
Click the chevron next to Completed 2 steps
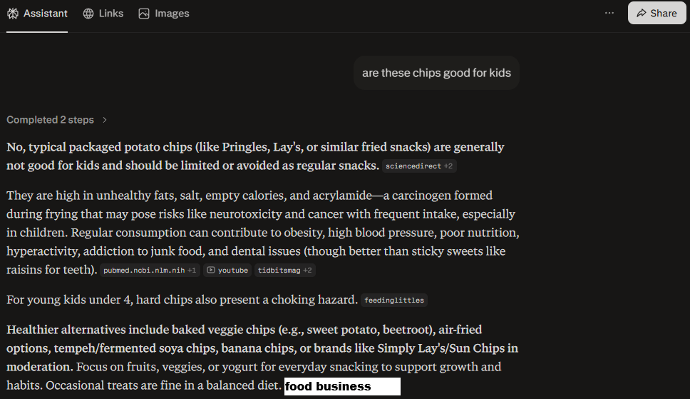pos(105,120)
